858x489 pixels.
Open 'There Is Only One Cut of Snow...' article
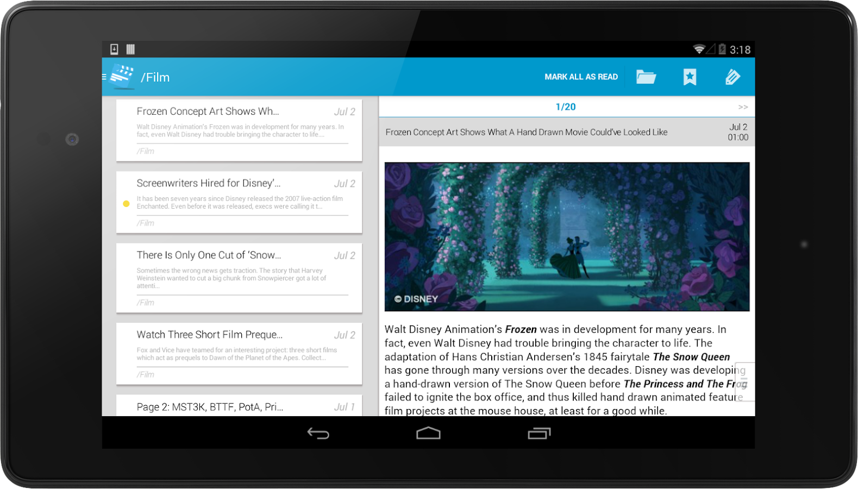click(x=239, y=278)
